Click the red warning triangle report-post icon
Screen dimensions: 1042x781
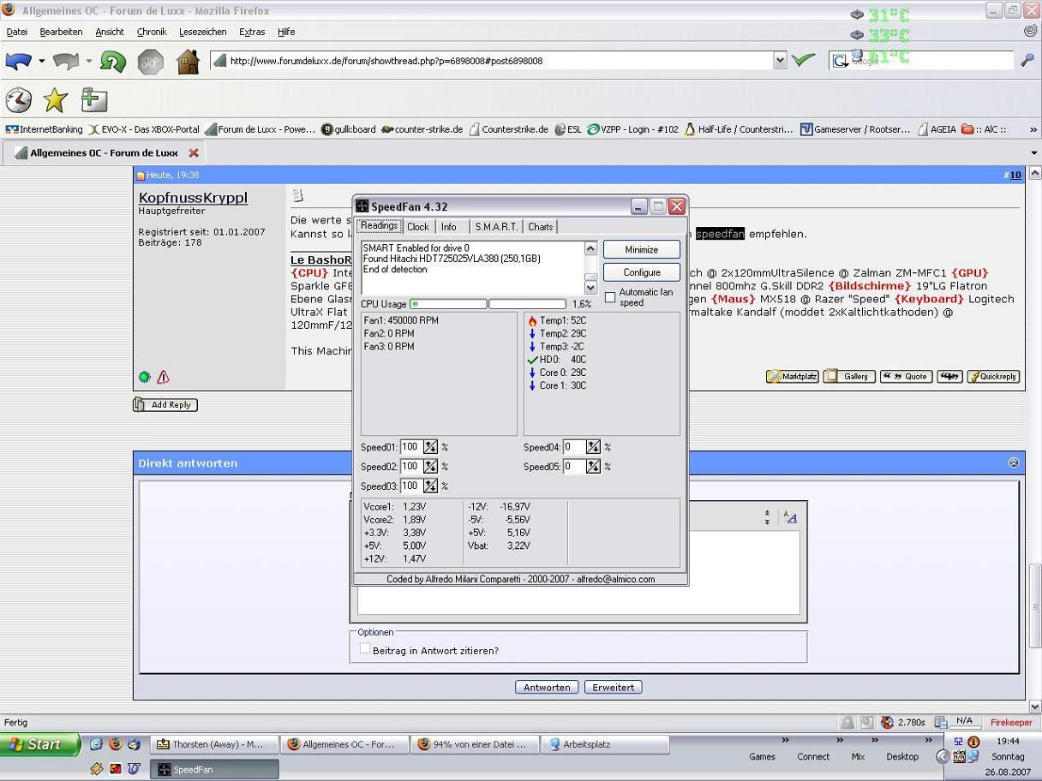(163, 377)
